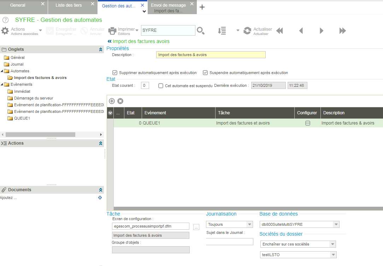The height and width of the screenshot is (266, 383).
Task: Open the testILSTO dropdown
Action: 333,255
